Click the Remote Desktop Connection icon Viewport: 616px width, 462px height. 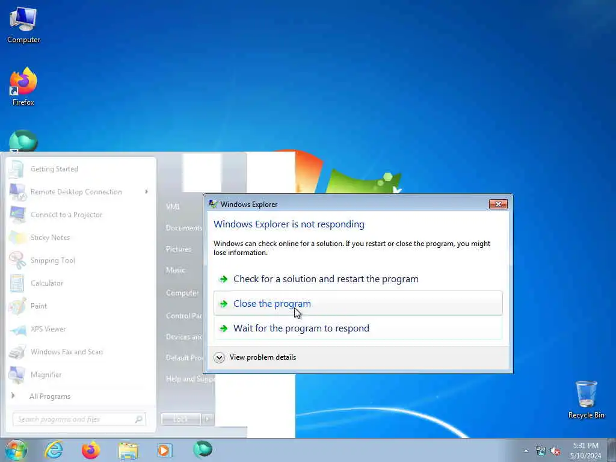[17, 192]
